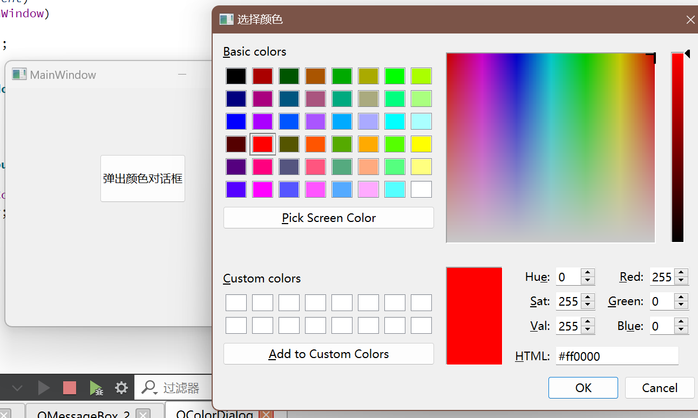
Task: Decrease the Red value with down arrow
Action: click(682, 281)
